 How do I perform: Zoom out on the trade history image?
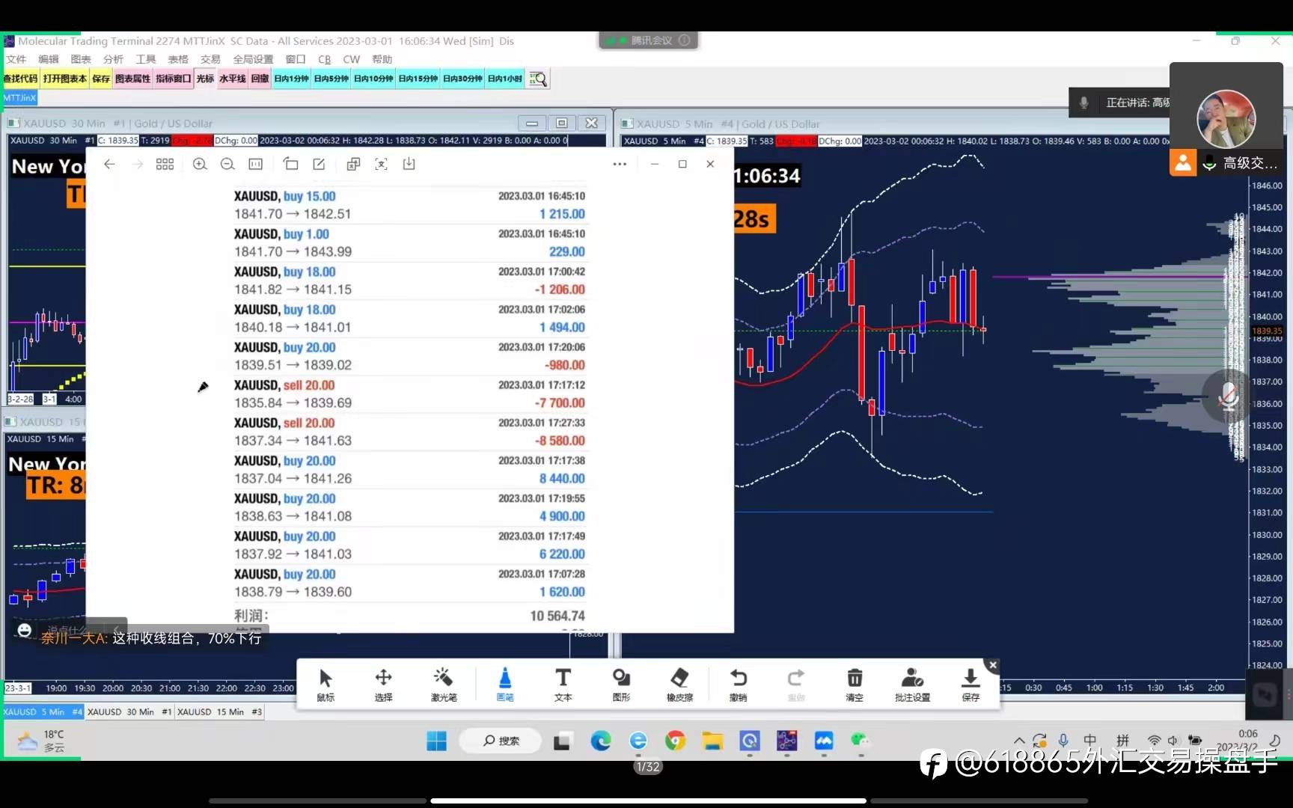pyautogui.click(x=227, y=164)
